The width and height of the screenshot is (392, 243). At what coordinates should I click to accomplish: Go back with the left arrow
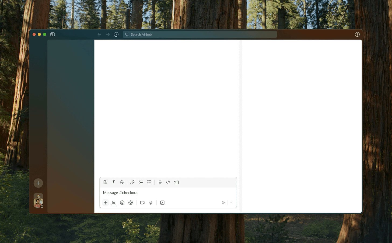(x=99, y=34)
